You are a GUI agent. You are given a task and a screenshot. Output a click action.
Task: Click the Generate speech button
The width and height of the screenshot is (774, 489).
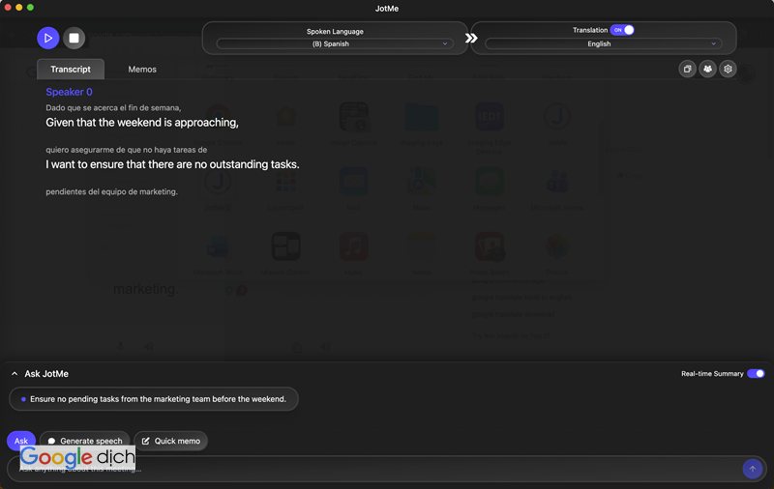click(85, 441)
